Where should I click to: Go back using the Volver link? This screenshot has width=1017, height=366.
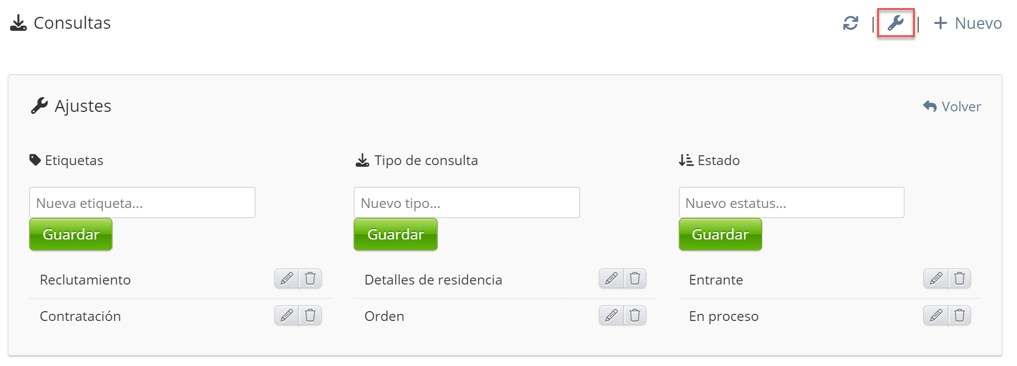(x=952, y=106)
